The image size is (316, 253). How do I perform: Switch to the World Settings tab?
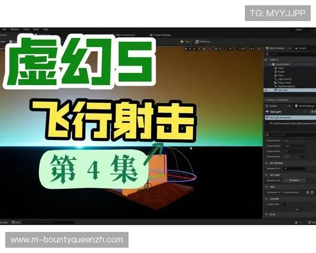coord(304,106)
